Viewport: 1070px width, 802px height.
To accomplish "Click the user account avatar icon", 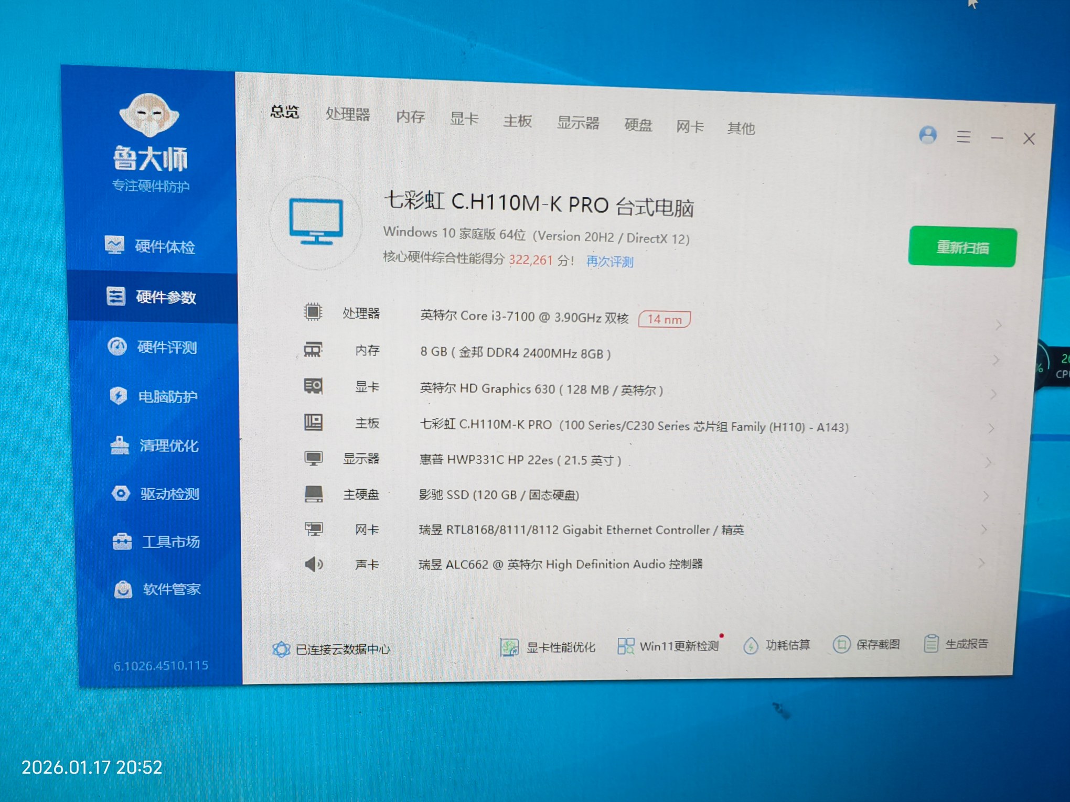I will (x=927, y=135).
